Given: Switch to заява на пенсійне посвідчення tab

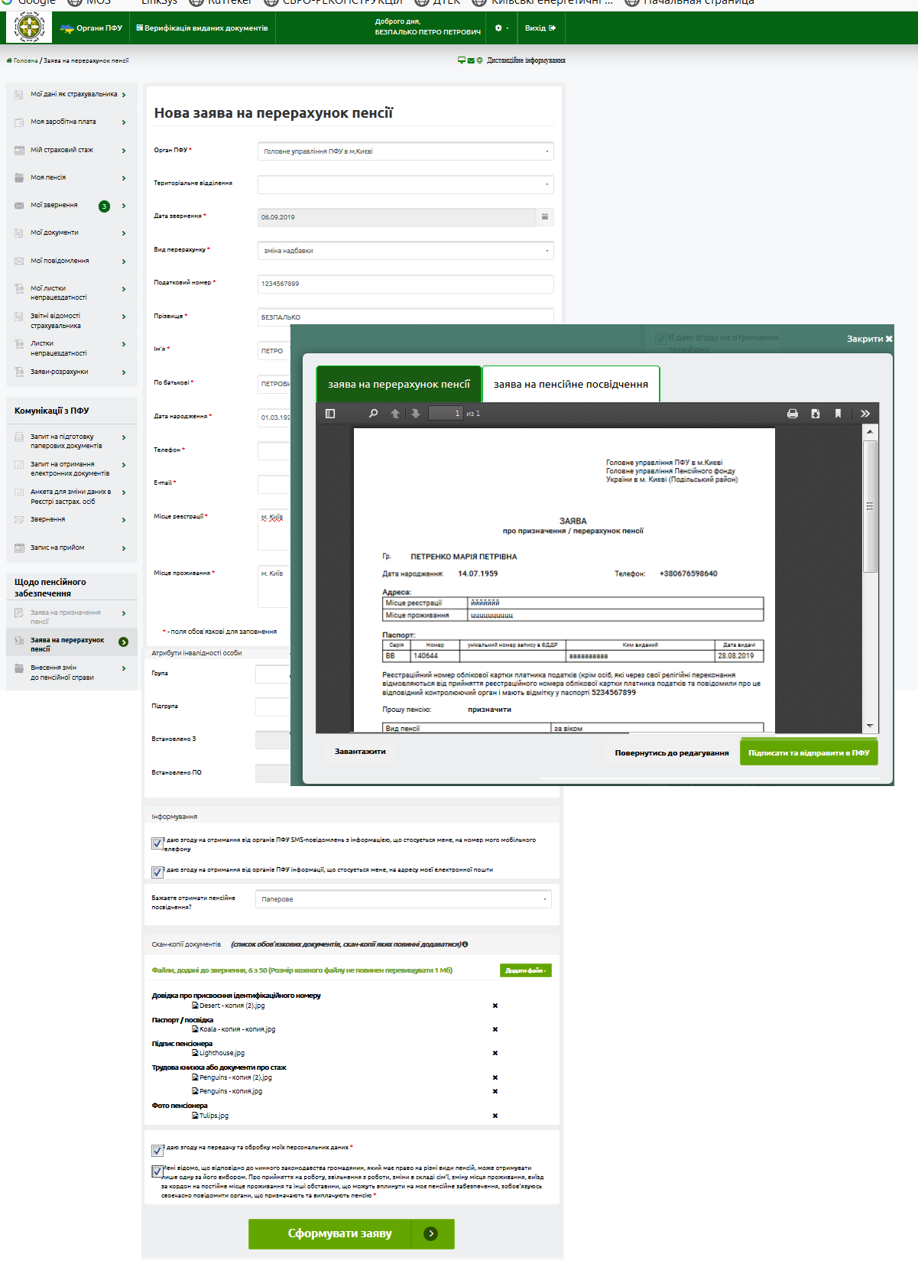Looking at the screenshot, I should [x=570, y=385].
